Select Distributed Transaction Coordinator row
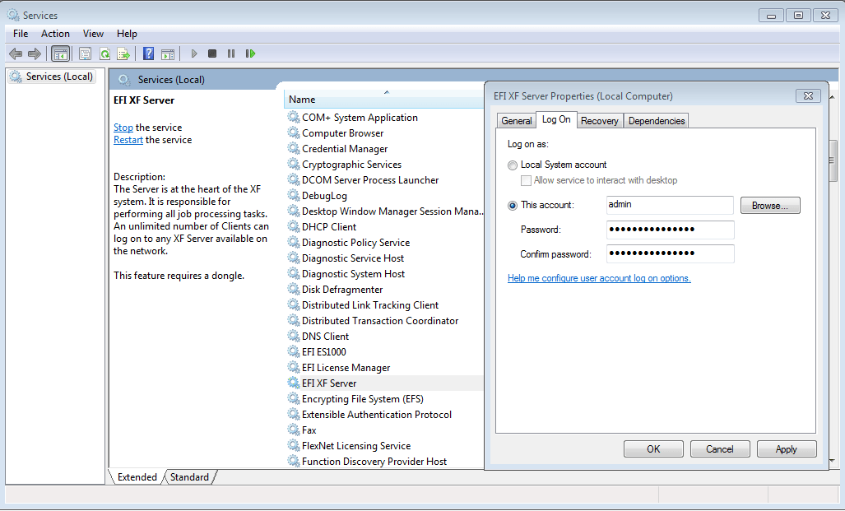The image size is (845, 511). (x=385, y=320)
